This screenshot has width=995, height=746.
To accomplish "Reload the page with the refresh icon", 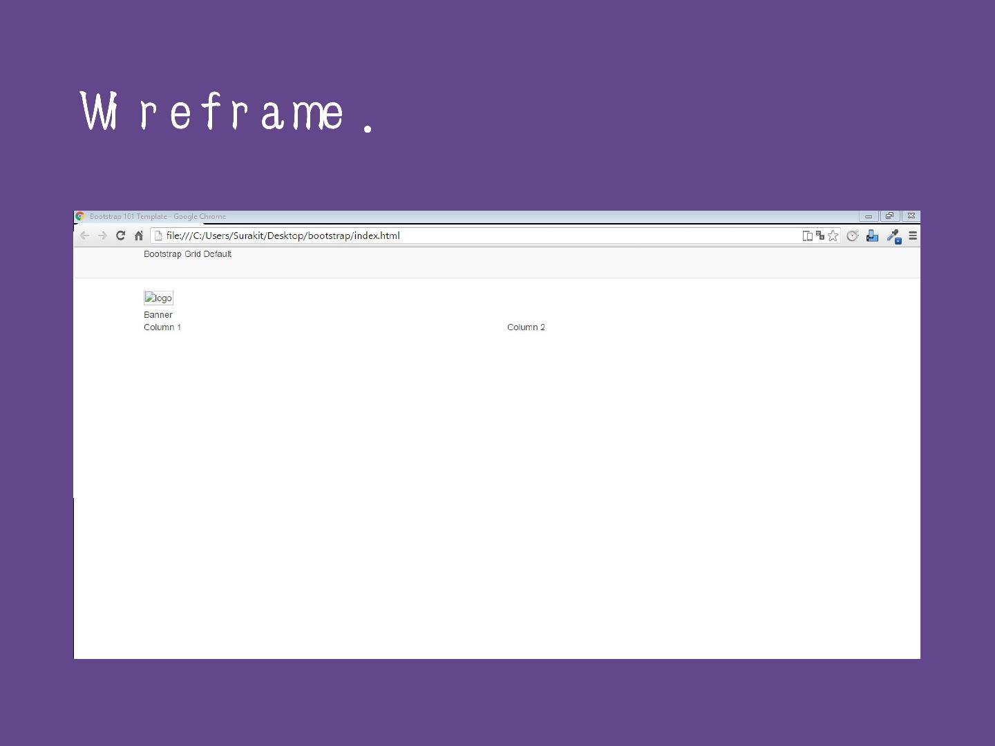I will (121, 236).
